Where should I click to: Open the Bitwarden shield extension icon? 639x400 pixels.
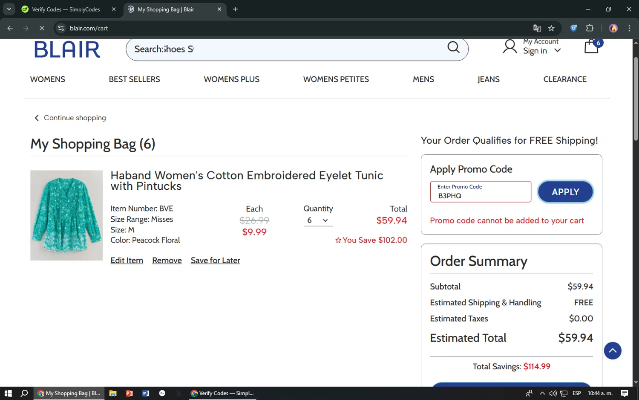click(x=574, y=28)
